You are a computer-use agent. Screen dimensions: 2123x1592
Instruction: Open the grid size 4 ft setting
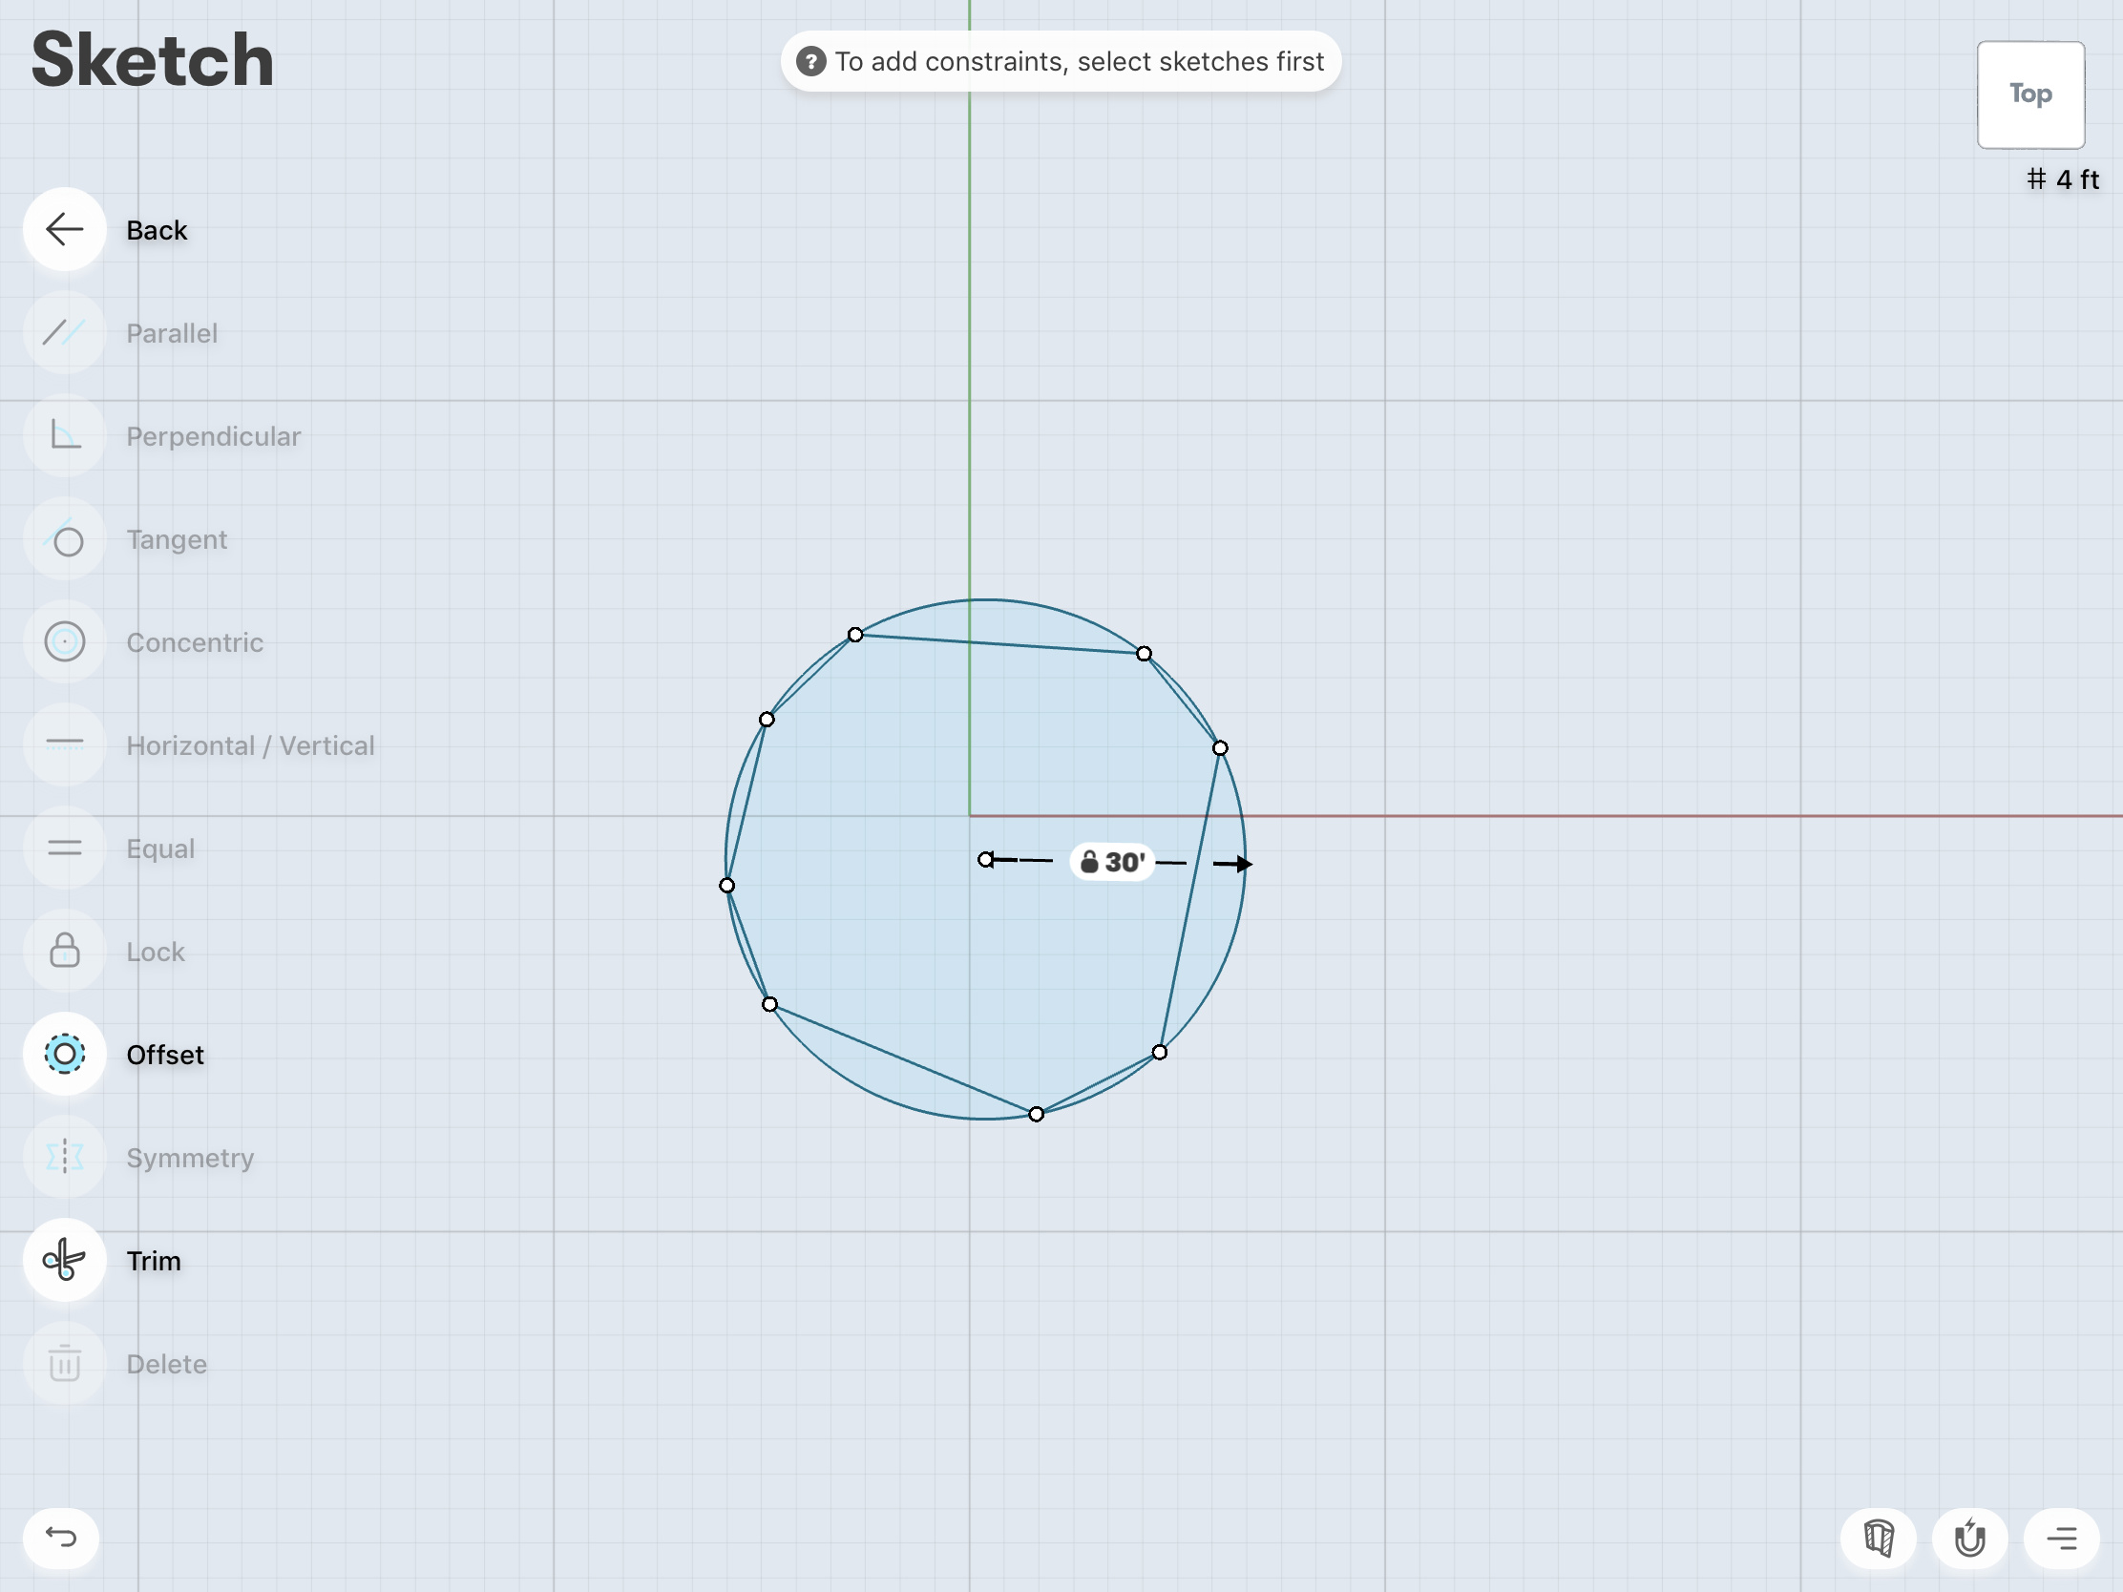tap(2063, 179)
